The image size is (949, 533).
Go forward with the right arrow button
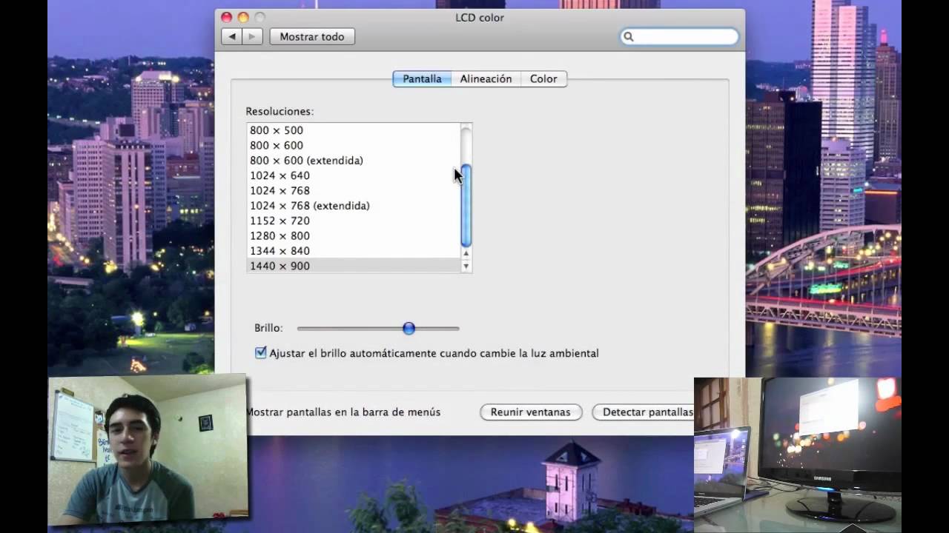coord(252,36)
